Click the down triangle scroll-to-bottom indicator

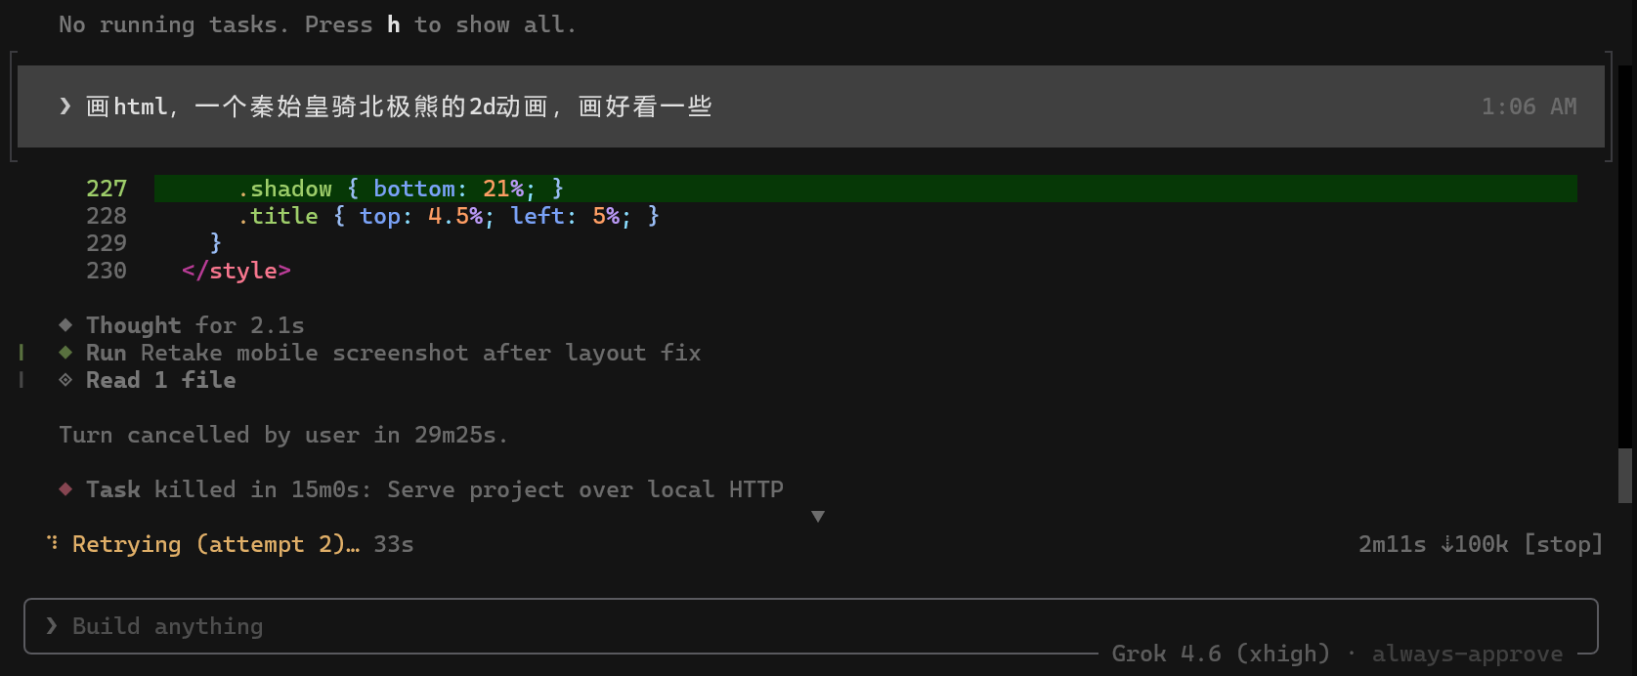818,516
